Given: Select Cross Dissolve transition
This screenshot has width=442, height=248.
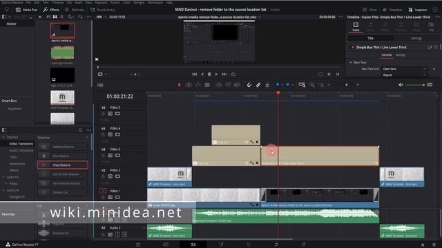Looking at the screenshot, I should pos(63,165).
